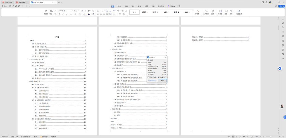
Task: Expand the styles gallery list
Action: (x=193, y=14)
